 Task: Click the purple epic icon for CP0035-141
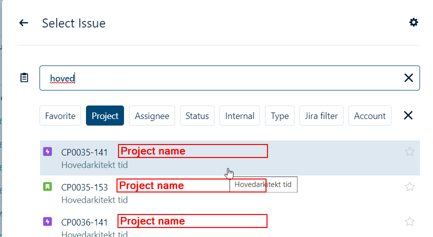[x=47, y=152]
